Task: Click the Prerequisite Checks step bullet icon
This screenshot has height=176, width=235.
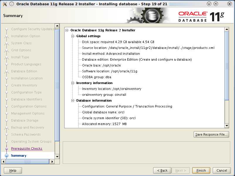Action: [6, 148]
